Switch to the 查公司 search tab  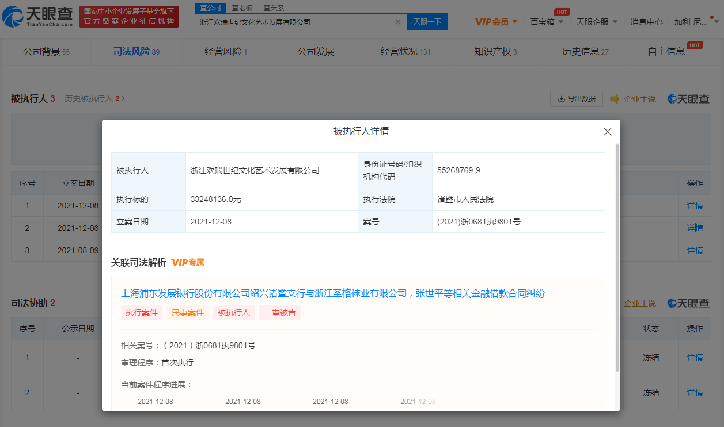pos(210,7)
